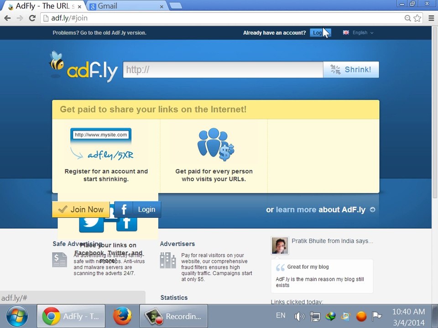The height and width of the screenshot is (328, 438).
Task: Click 'Go to the old AdF.ly version' link
Action: [x=113, y=33]
